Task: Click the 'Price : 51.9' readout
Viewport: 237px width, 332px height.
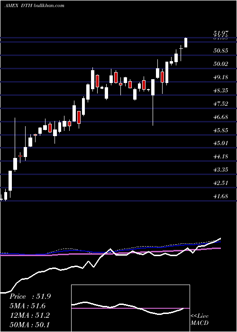Action: [30, 296]
